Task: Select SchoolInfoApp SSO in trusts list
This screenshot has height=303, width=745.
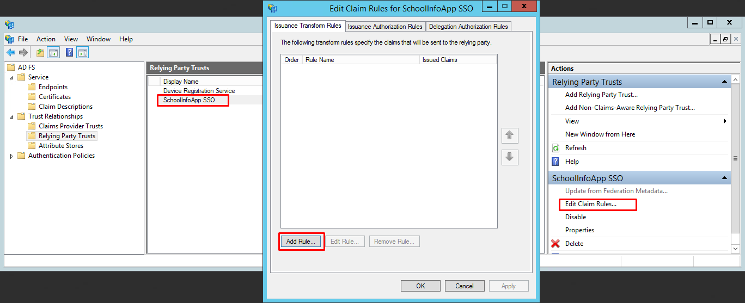Action: pyautogui.click(x=189, y=100)
